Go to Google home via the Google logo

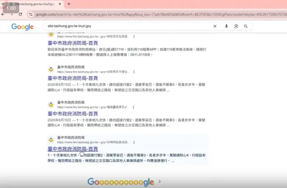pos(22,27)
